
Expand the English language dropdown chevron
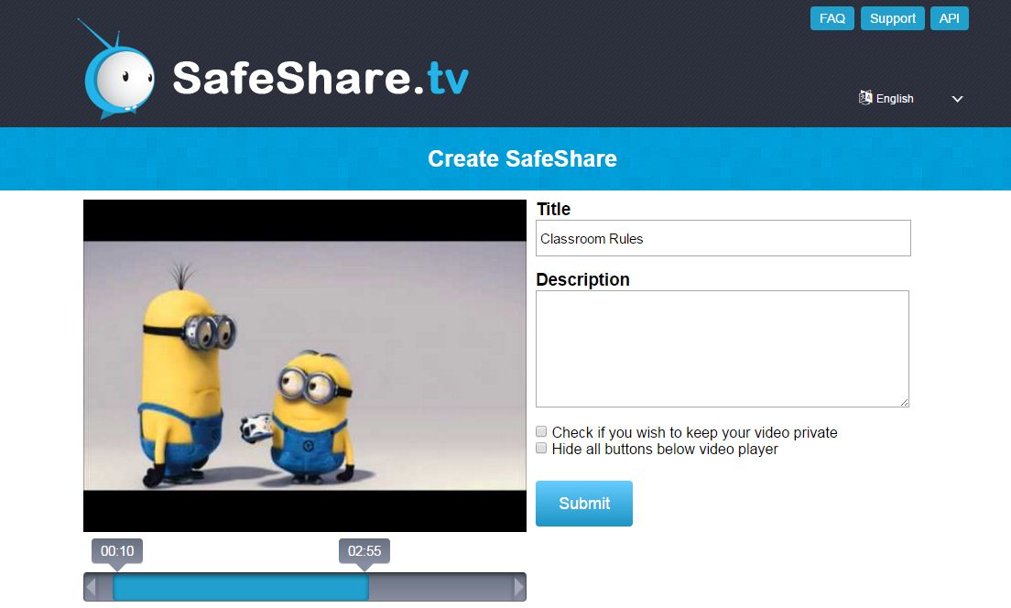pyautogui.click(x=958, y=99)
